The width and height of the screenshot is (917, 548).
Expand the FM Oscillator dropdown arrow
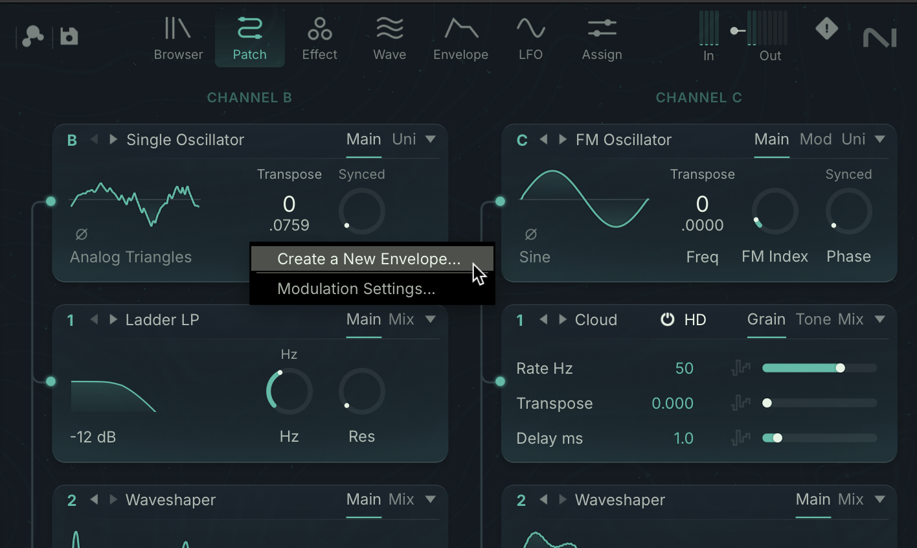point(879,139)
